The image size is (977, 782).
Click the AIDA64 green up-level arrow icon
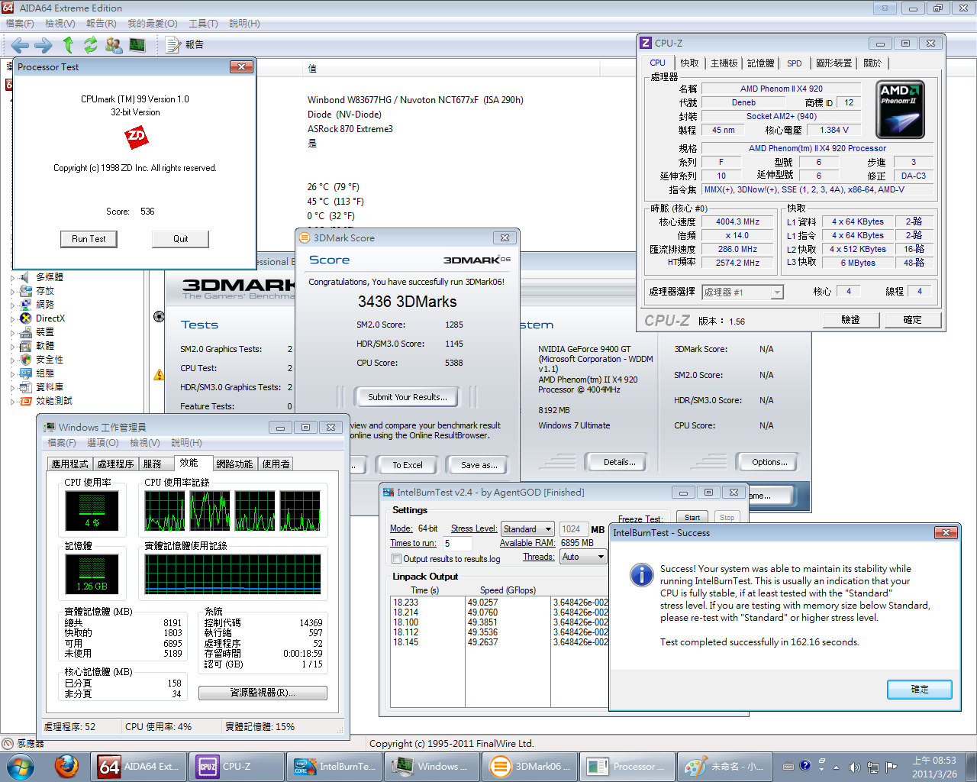click(68, 45)
